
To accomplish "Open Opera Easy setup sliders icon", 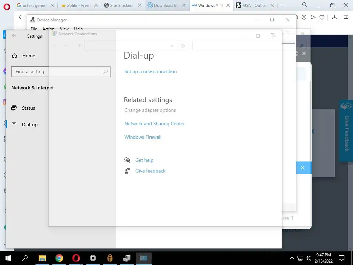I will point(346,17).
